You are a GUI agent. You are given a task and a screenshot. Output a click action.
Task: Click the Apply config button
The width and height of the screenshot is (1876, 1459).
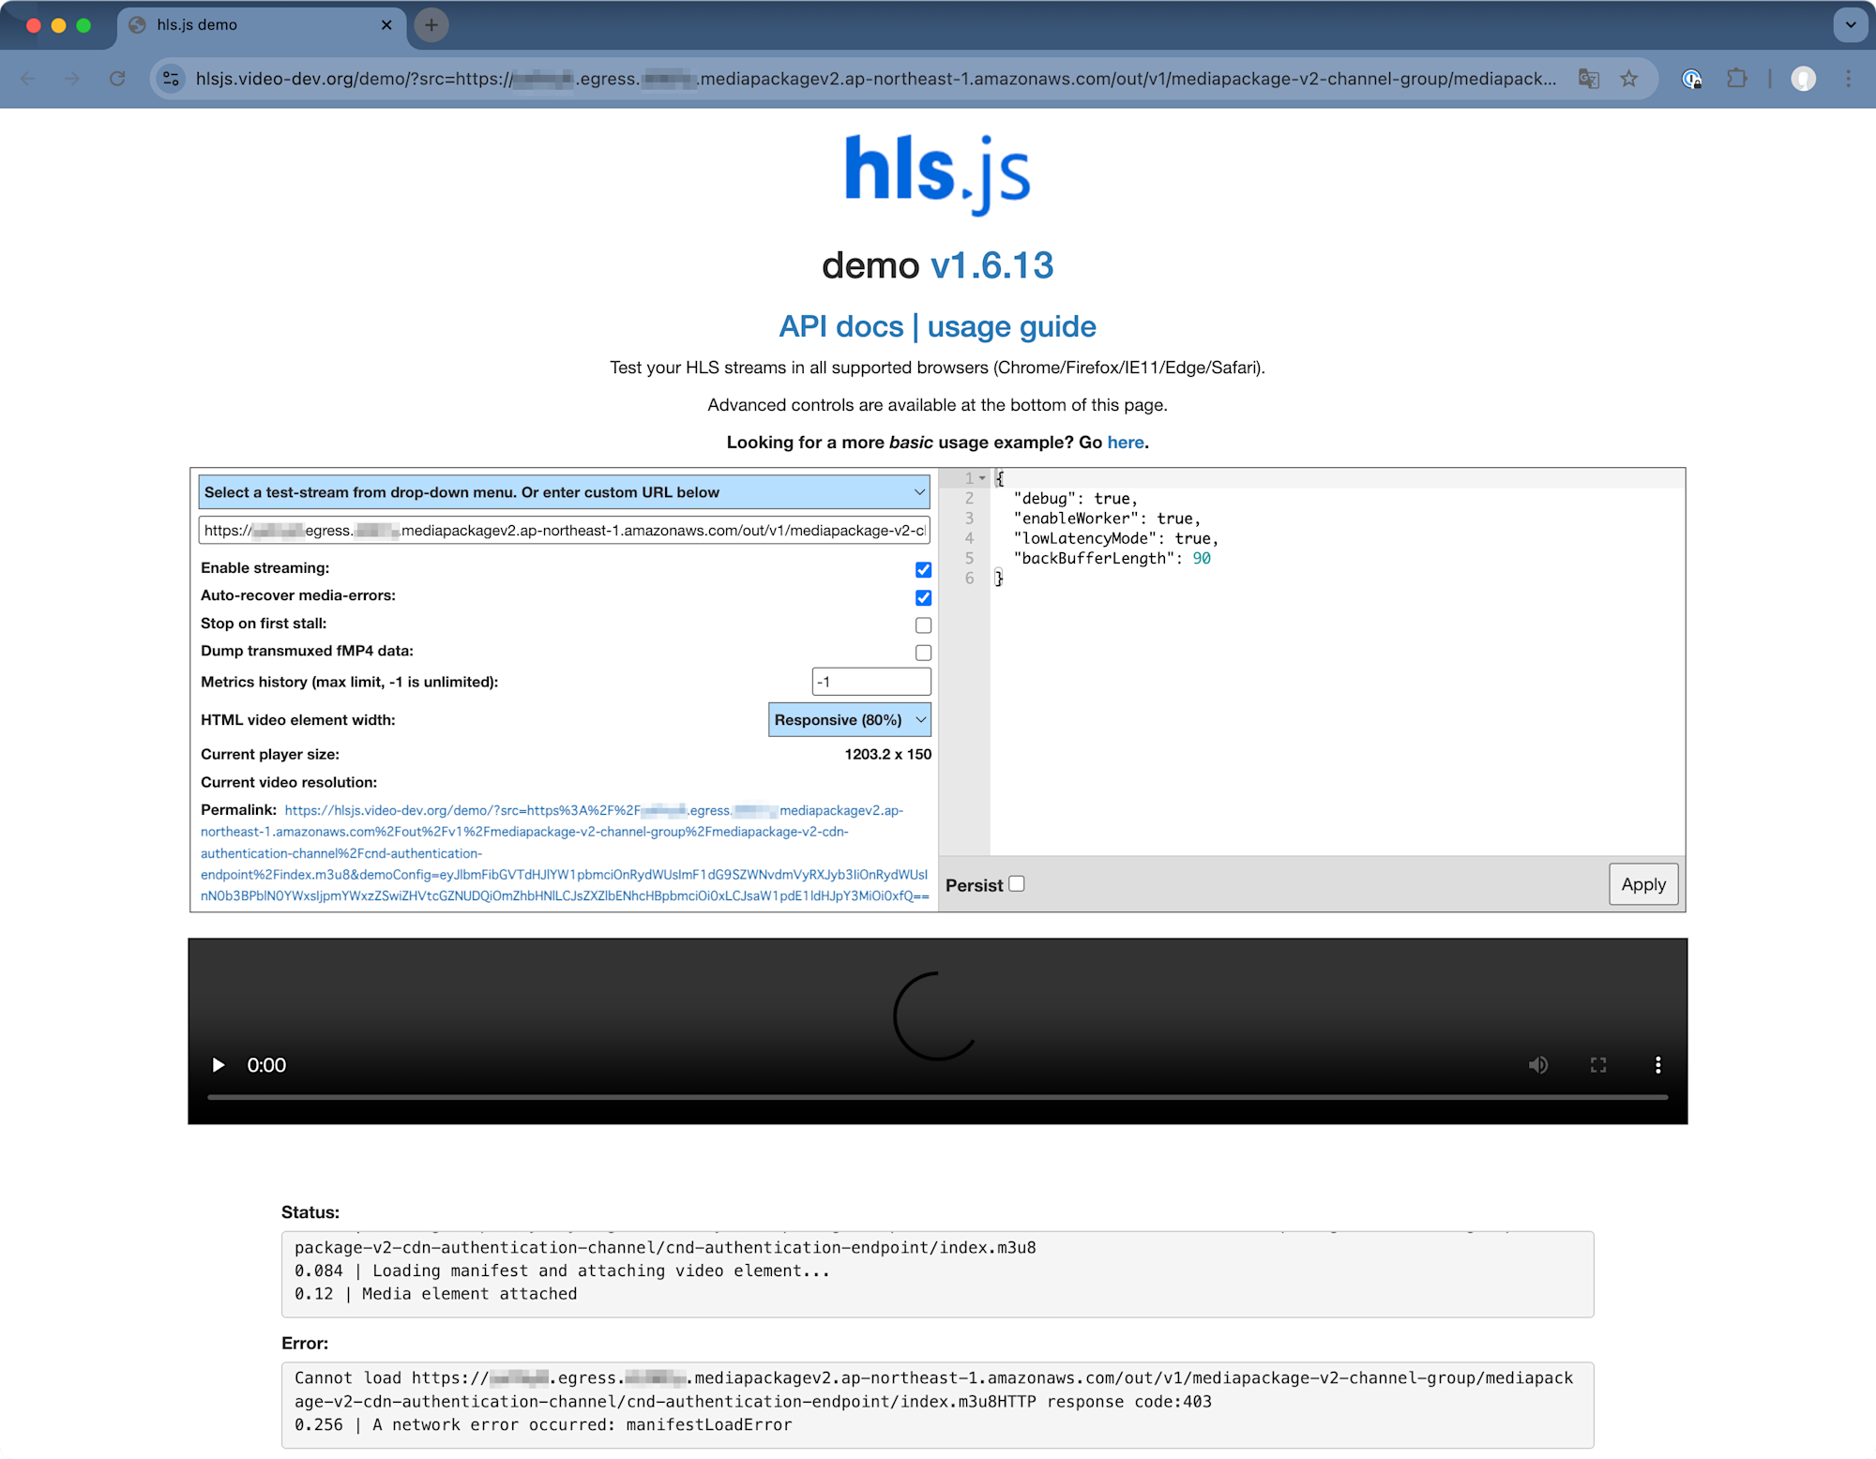tap(1642, 884)
